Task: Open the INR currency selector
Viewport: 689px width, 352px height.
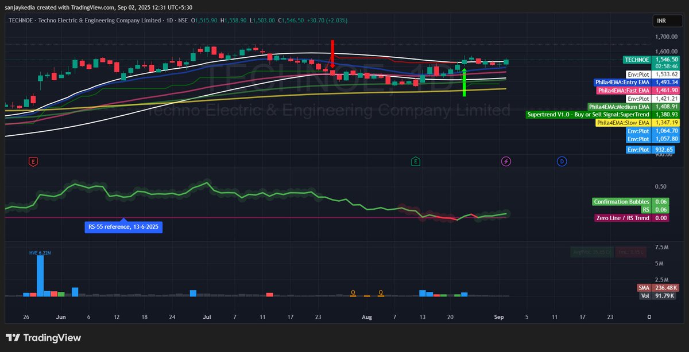Action: pos(667,19)
